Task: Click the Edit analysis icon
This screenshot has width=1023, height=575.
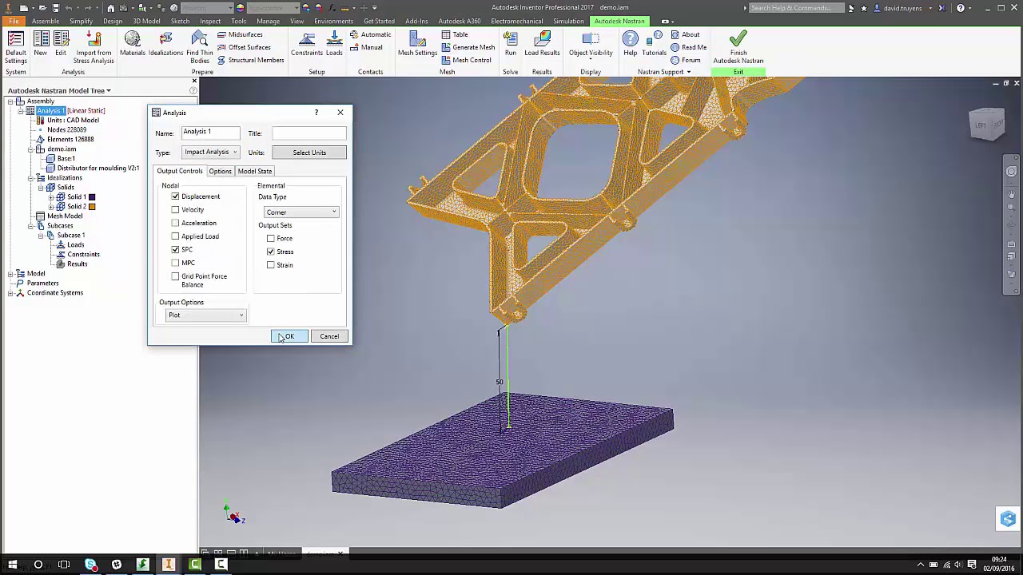Action: coord(61,44)
